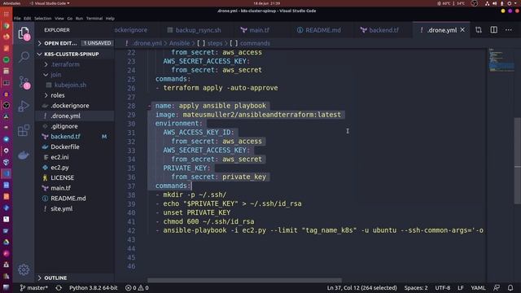Open the Manage gear settings menu
This screenshot has height=293, width=521.
24,269
